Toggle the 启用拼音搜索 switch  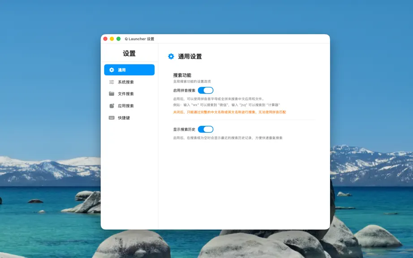tap(206, 90)
